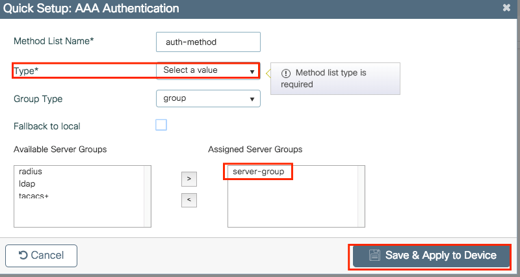This screenshot has height=277, width=520.
Task: Click the undo arrow icon on Cancel
Action: pos(23,256)
